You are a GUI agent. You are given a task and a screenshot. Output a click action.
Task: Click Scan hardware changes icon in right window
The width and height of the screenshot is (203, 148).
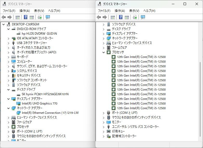click(x=143, y=17)
